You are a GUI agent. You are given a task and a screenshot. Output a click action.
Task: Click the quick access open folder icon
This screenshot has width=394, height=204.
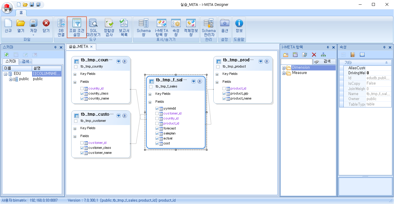[x=25, y=4]
